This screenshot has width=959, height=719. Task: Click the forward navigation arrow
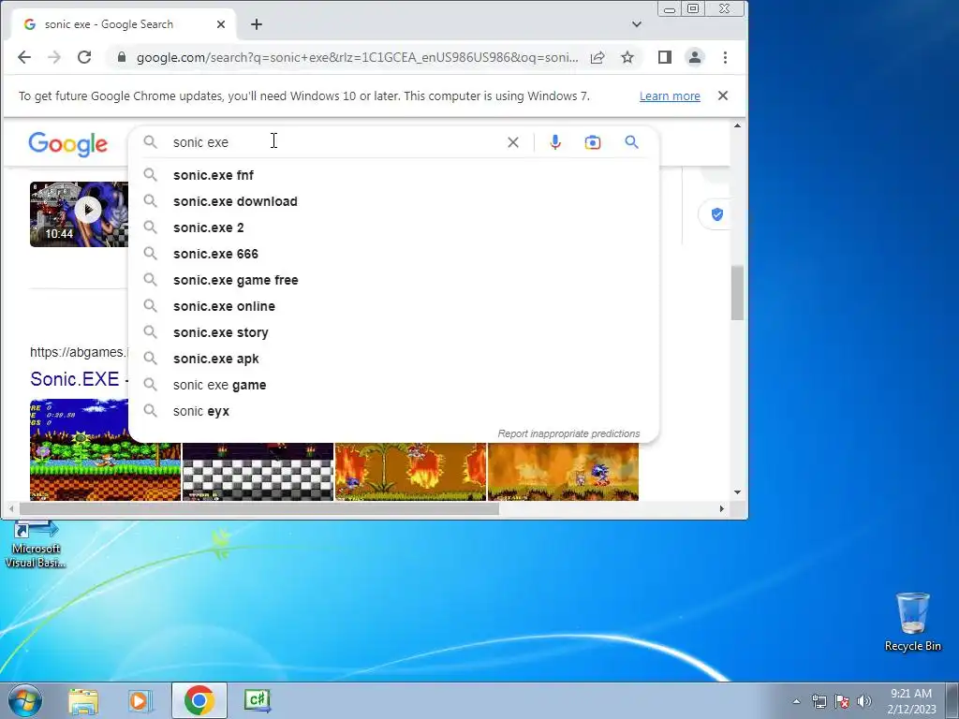[53, 57]
